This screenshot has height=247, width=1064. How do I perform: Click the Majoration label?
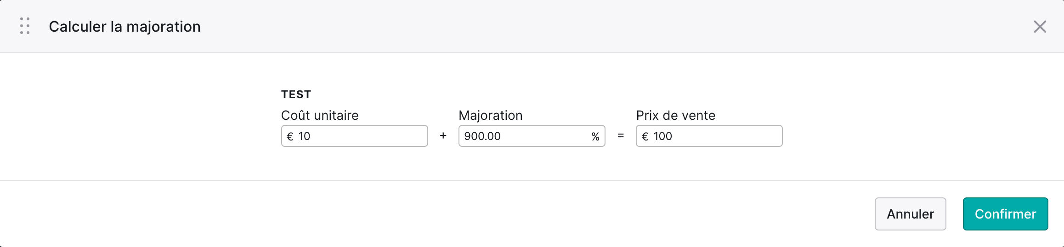(x=491, y=115)
